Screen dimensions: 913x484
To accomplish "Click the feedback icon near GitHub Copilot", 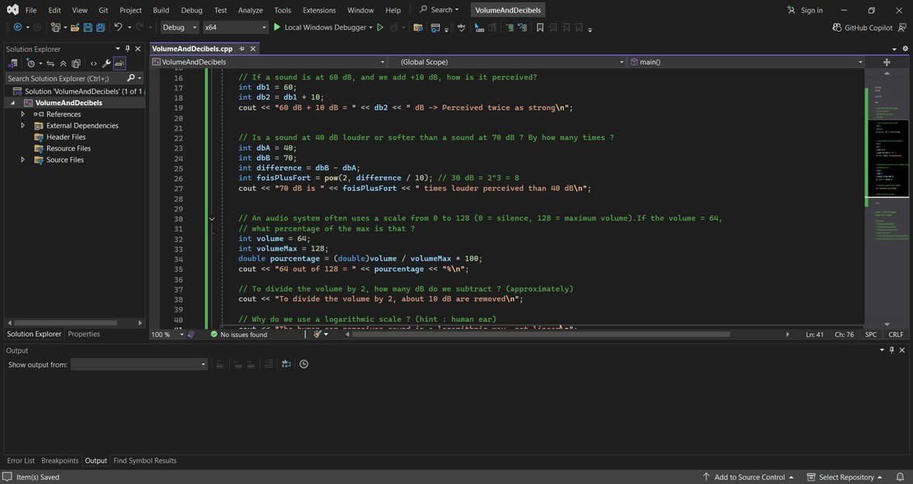I will coord(902,27).
